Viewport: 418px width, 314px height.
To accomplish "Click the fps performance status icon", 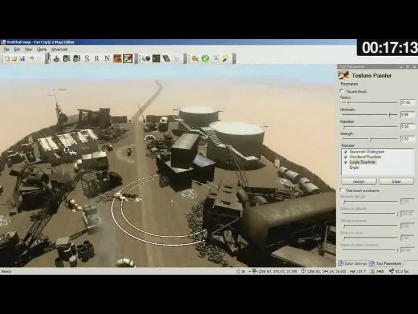I will [x=391, y=271].
